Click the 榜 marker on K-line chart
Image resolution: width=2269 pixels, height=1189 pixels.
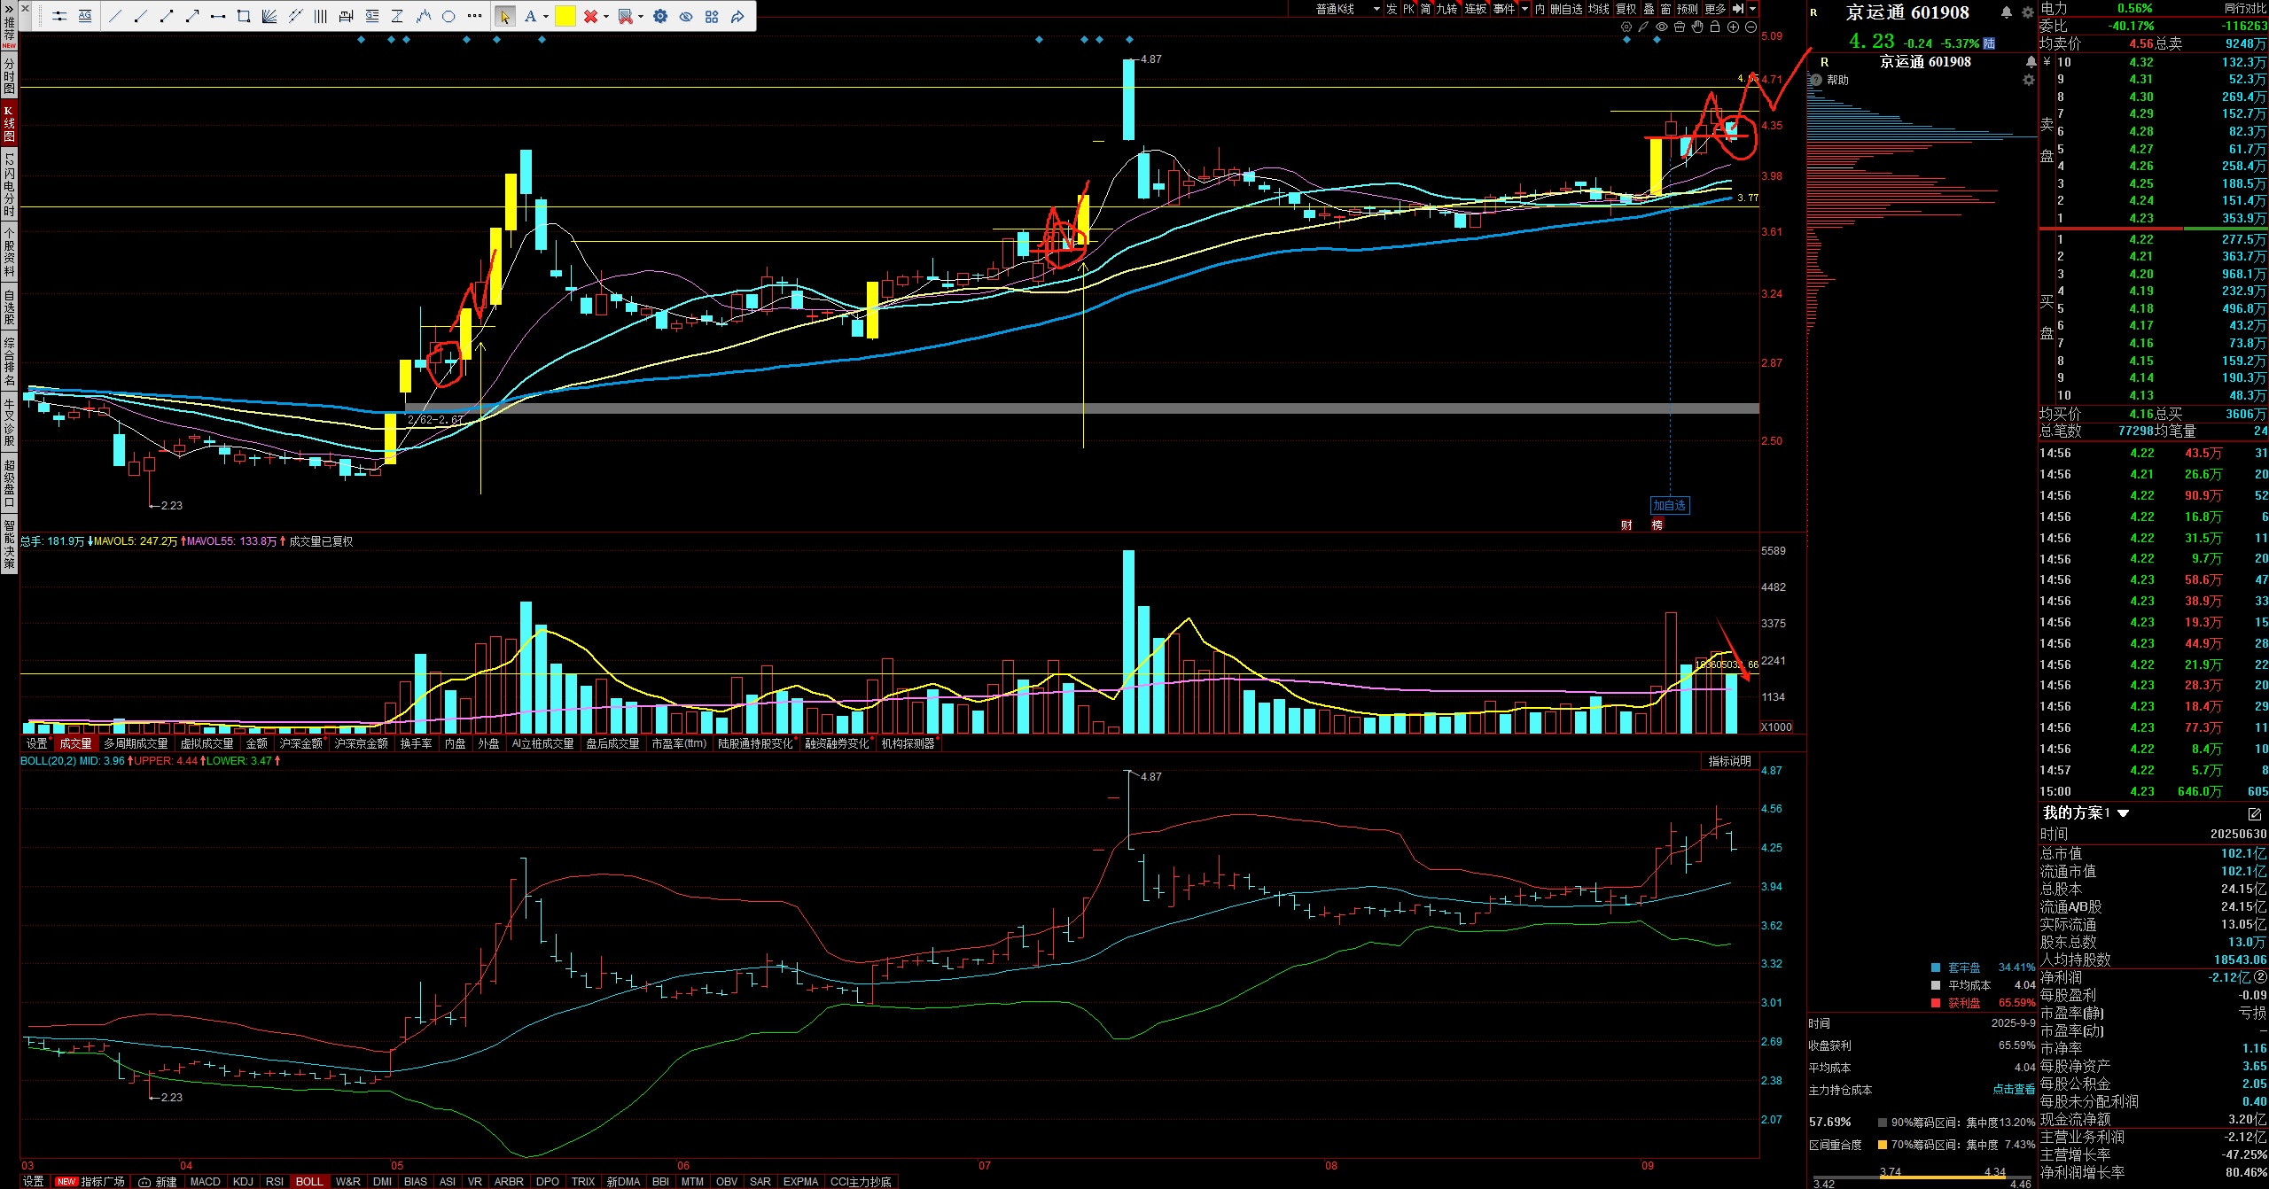(1657, 525)
